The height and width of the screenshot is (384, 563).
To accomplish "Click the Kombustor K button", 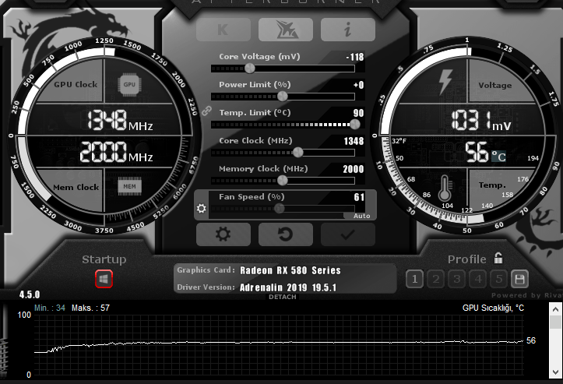I will [x=223, y=29].
